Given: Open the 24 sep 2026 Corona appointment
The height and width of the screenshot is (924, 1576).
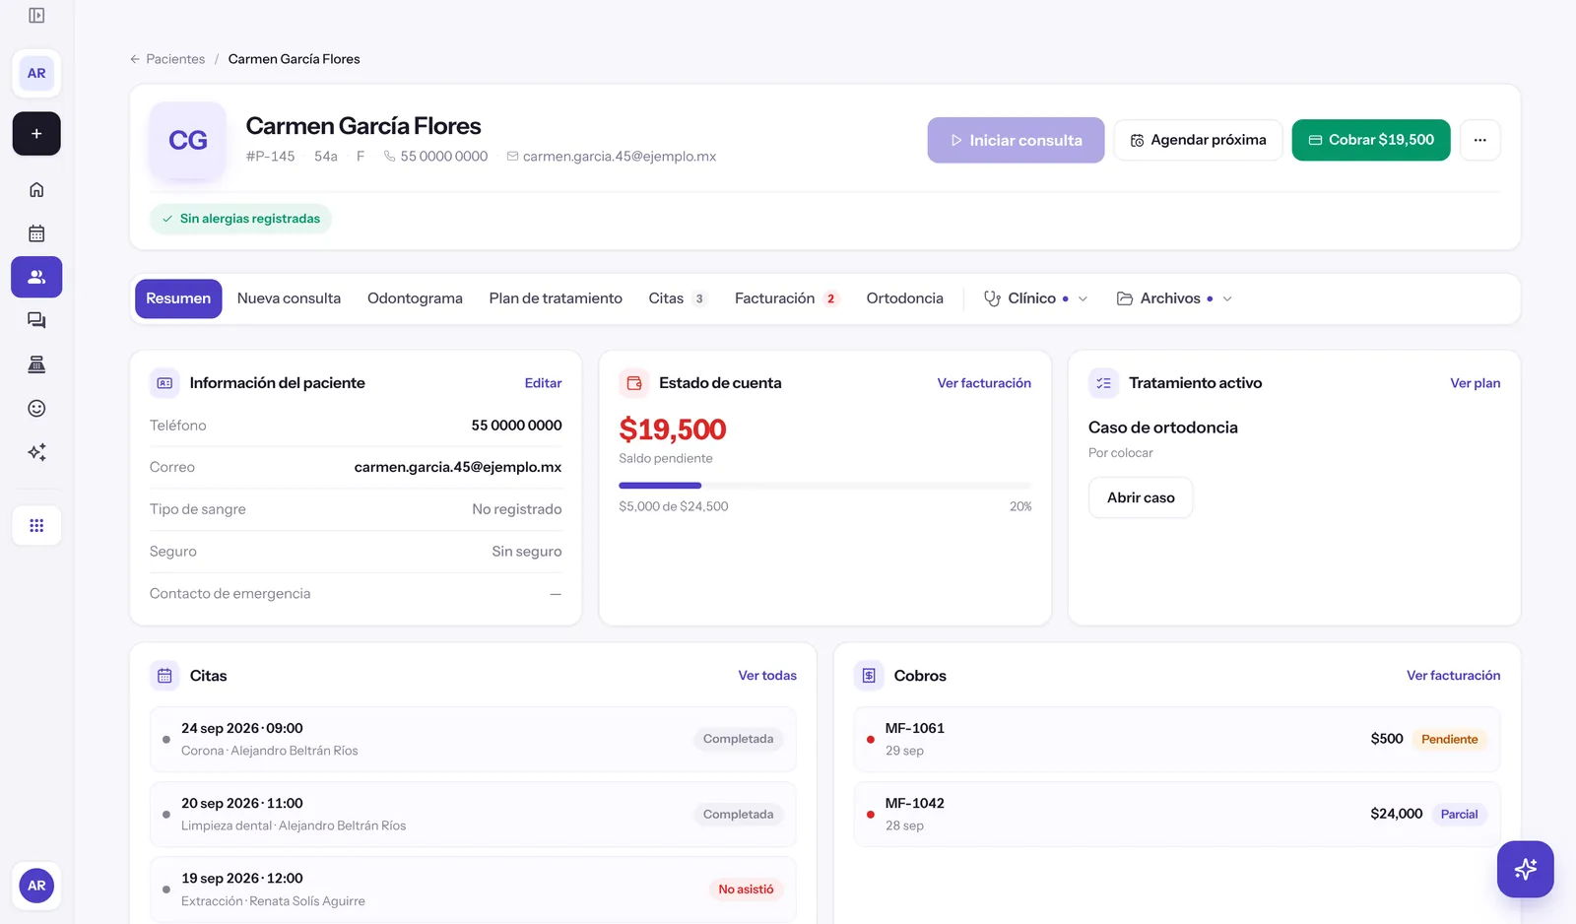Looking at the screenshot, I should 473,739.
